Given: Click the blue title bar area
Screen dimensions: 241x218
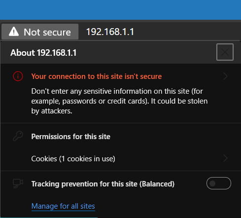Looking at the screenshot, I should point(120,10).
